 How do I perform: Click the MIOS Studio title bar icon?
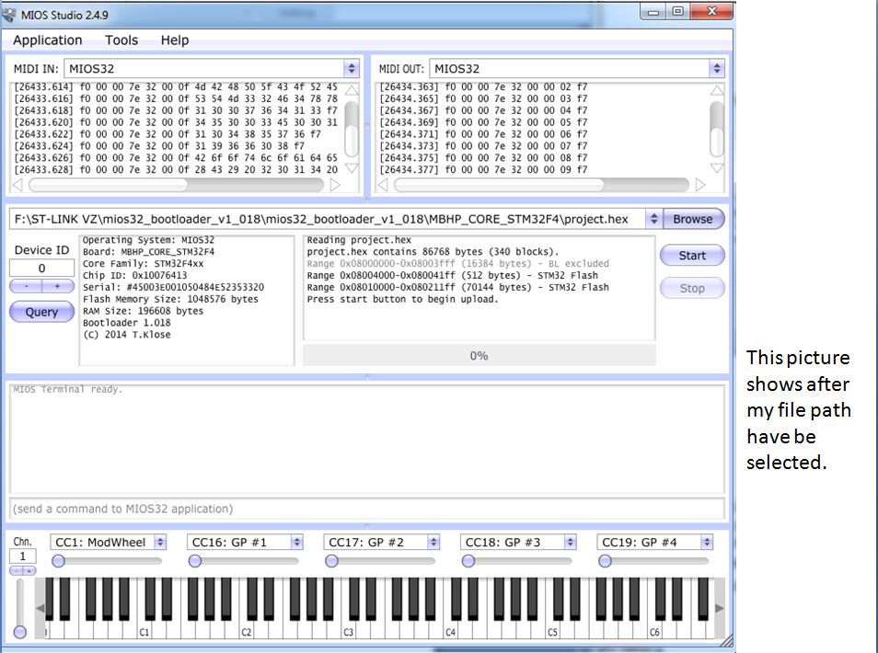click(10, 13)
